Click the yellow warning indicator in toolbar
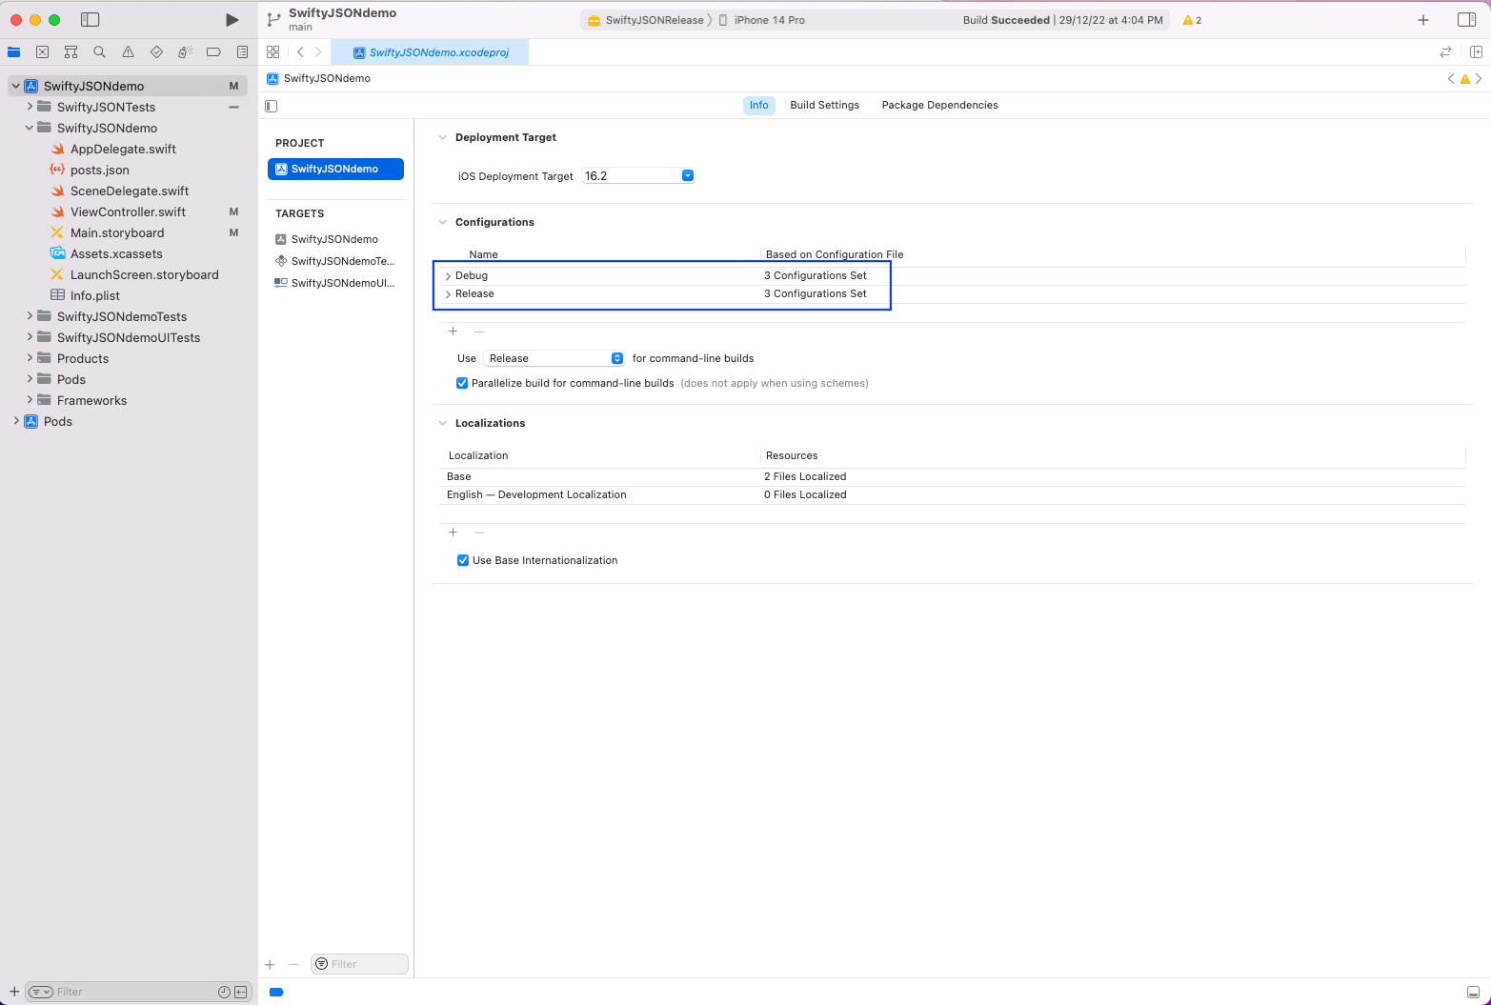The height and width of the screenshot is (1005, 1491). (x=1191, y=20)
